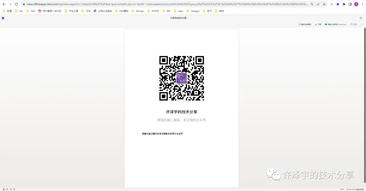Open the viewer's more options ellipsis
This screenshot has width=366, height=191.
click(x=362, y=24)
